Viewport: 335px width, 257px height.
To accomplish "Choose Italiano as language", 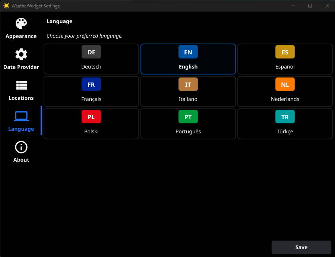I will point(188,91).
